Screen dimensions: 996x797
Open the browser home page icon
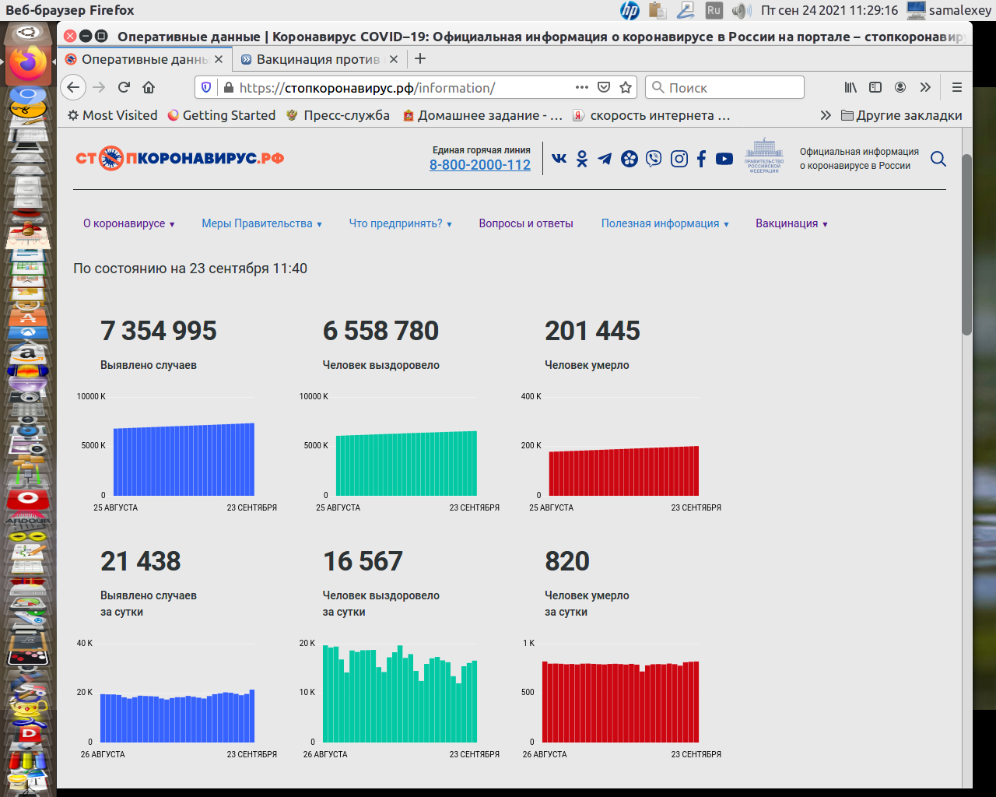coord(149,87)
